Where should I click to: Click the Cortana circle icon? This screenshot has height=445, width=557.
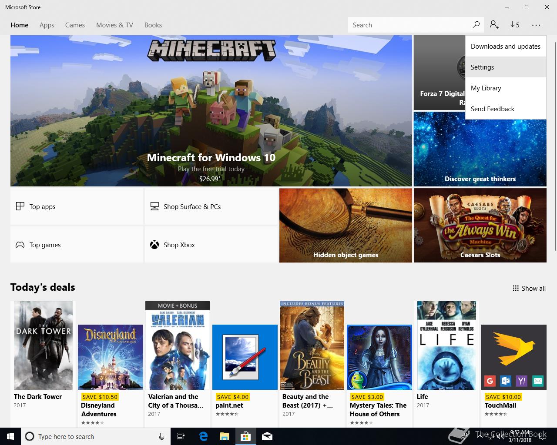(x=30, y=436)
